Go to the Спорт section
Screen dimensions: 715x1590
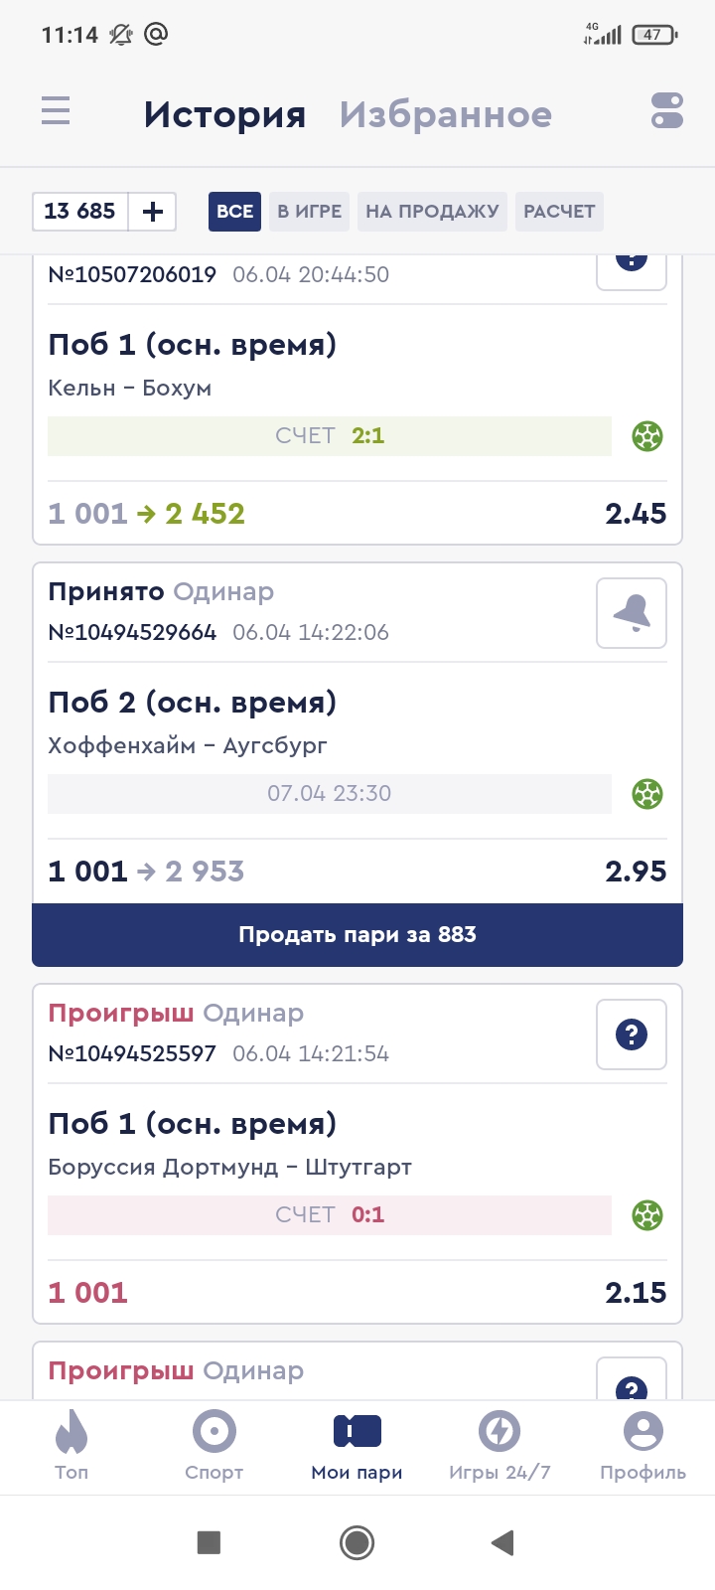pos(214,1446)
